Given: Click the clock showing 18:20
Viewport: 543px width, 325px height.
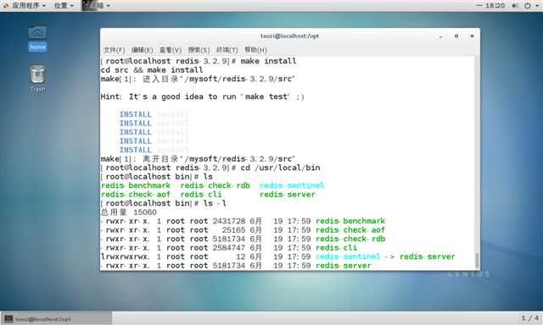Looking at the screenshot, I should coord(495,6).
